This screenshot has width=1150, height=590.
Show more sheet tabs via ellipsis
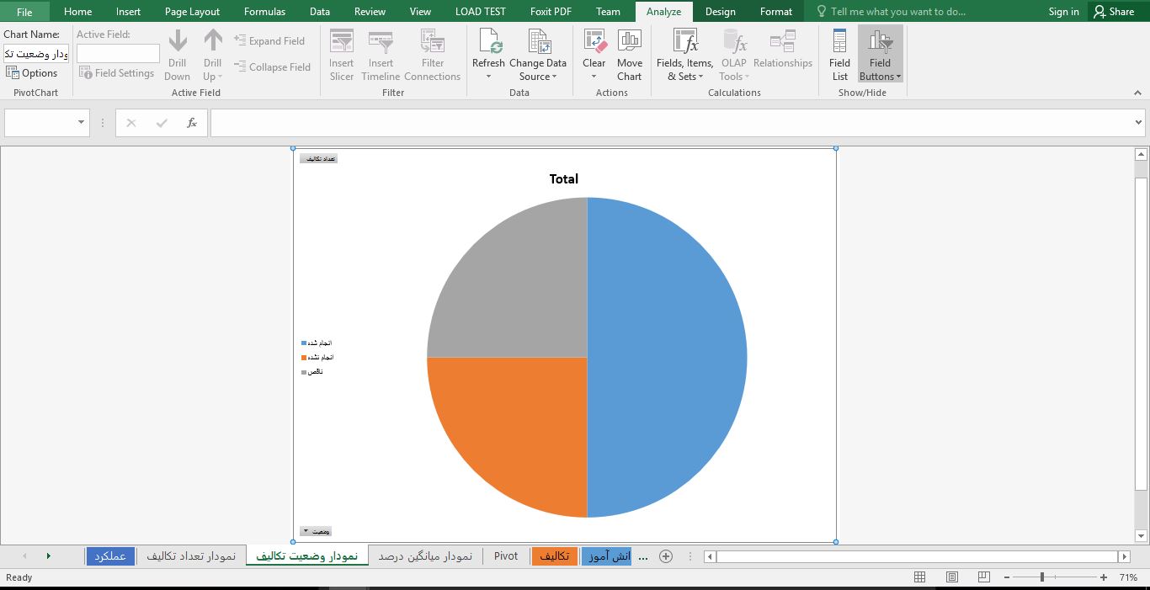pyautogui.click(x=644, y=556)
